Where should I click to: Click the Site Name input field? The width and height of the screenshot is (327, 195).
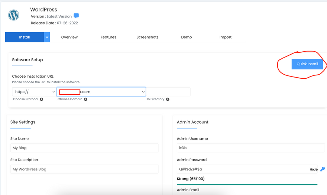coord(84,148)
